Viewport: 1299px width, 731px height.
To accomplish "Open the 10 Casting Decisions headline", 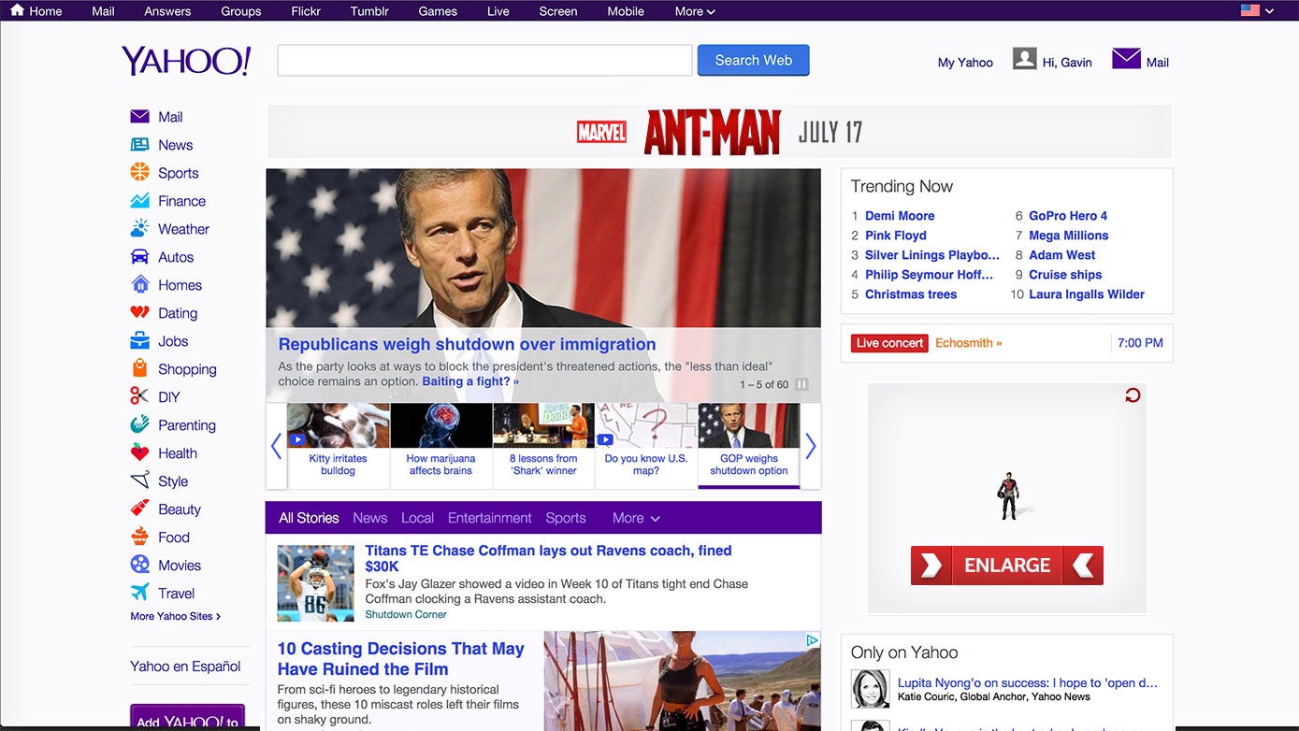I will click(400, 659).
